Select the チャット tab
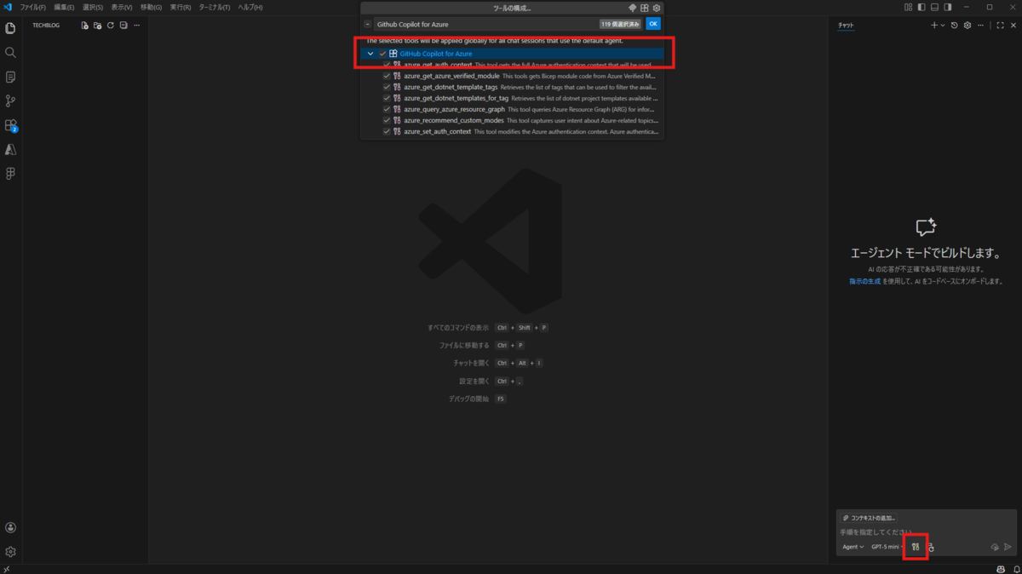The image size is (1022, 574). pyautogui.click(x=846, y=26)
